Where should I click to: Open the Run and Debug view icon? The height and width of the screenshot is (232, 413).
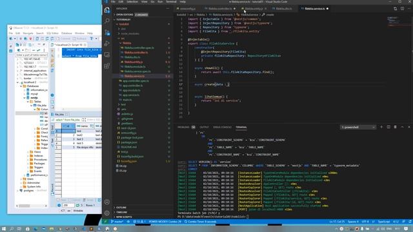pyautogui.click(x=107, y=43)
